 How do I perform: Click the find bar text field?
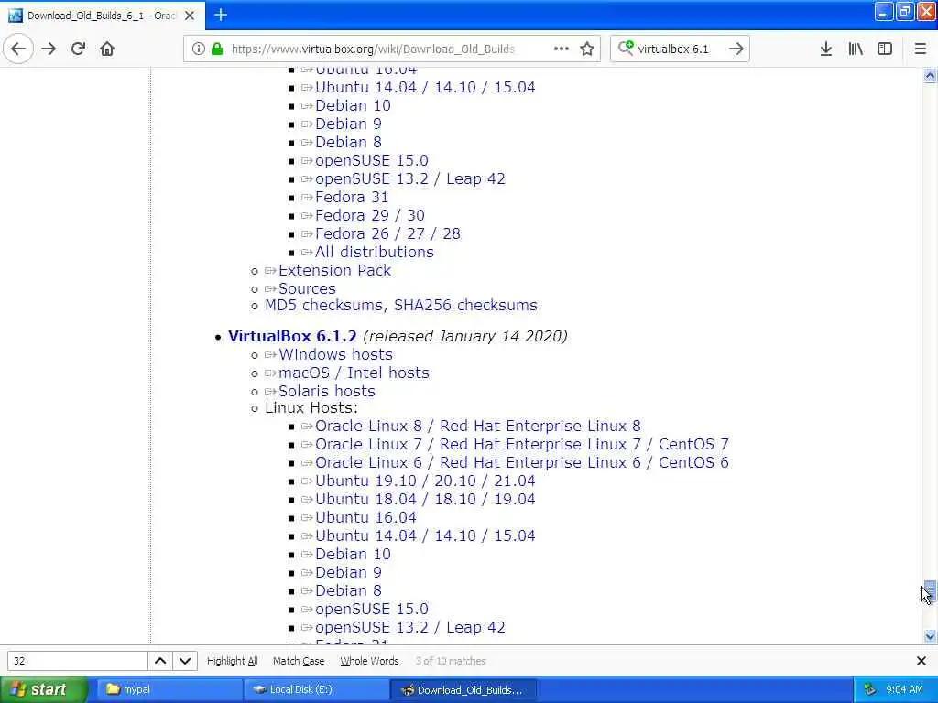click(77, 661)
